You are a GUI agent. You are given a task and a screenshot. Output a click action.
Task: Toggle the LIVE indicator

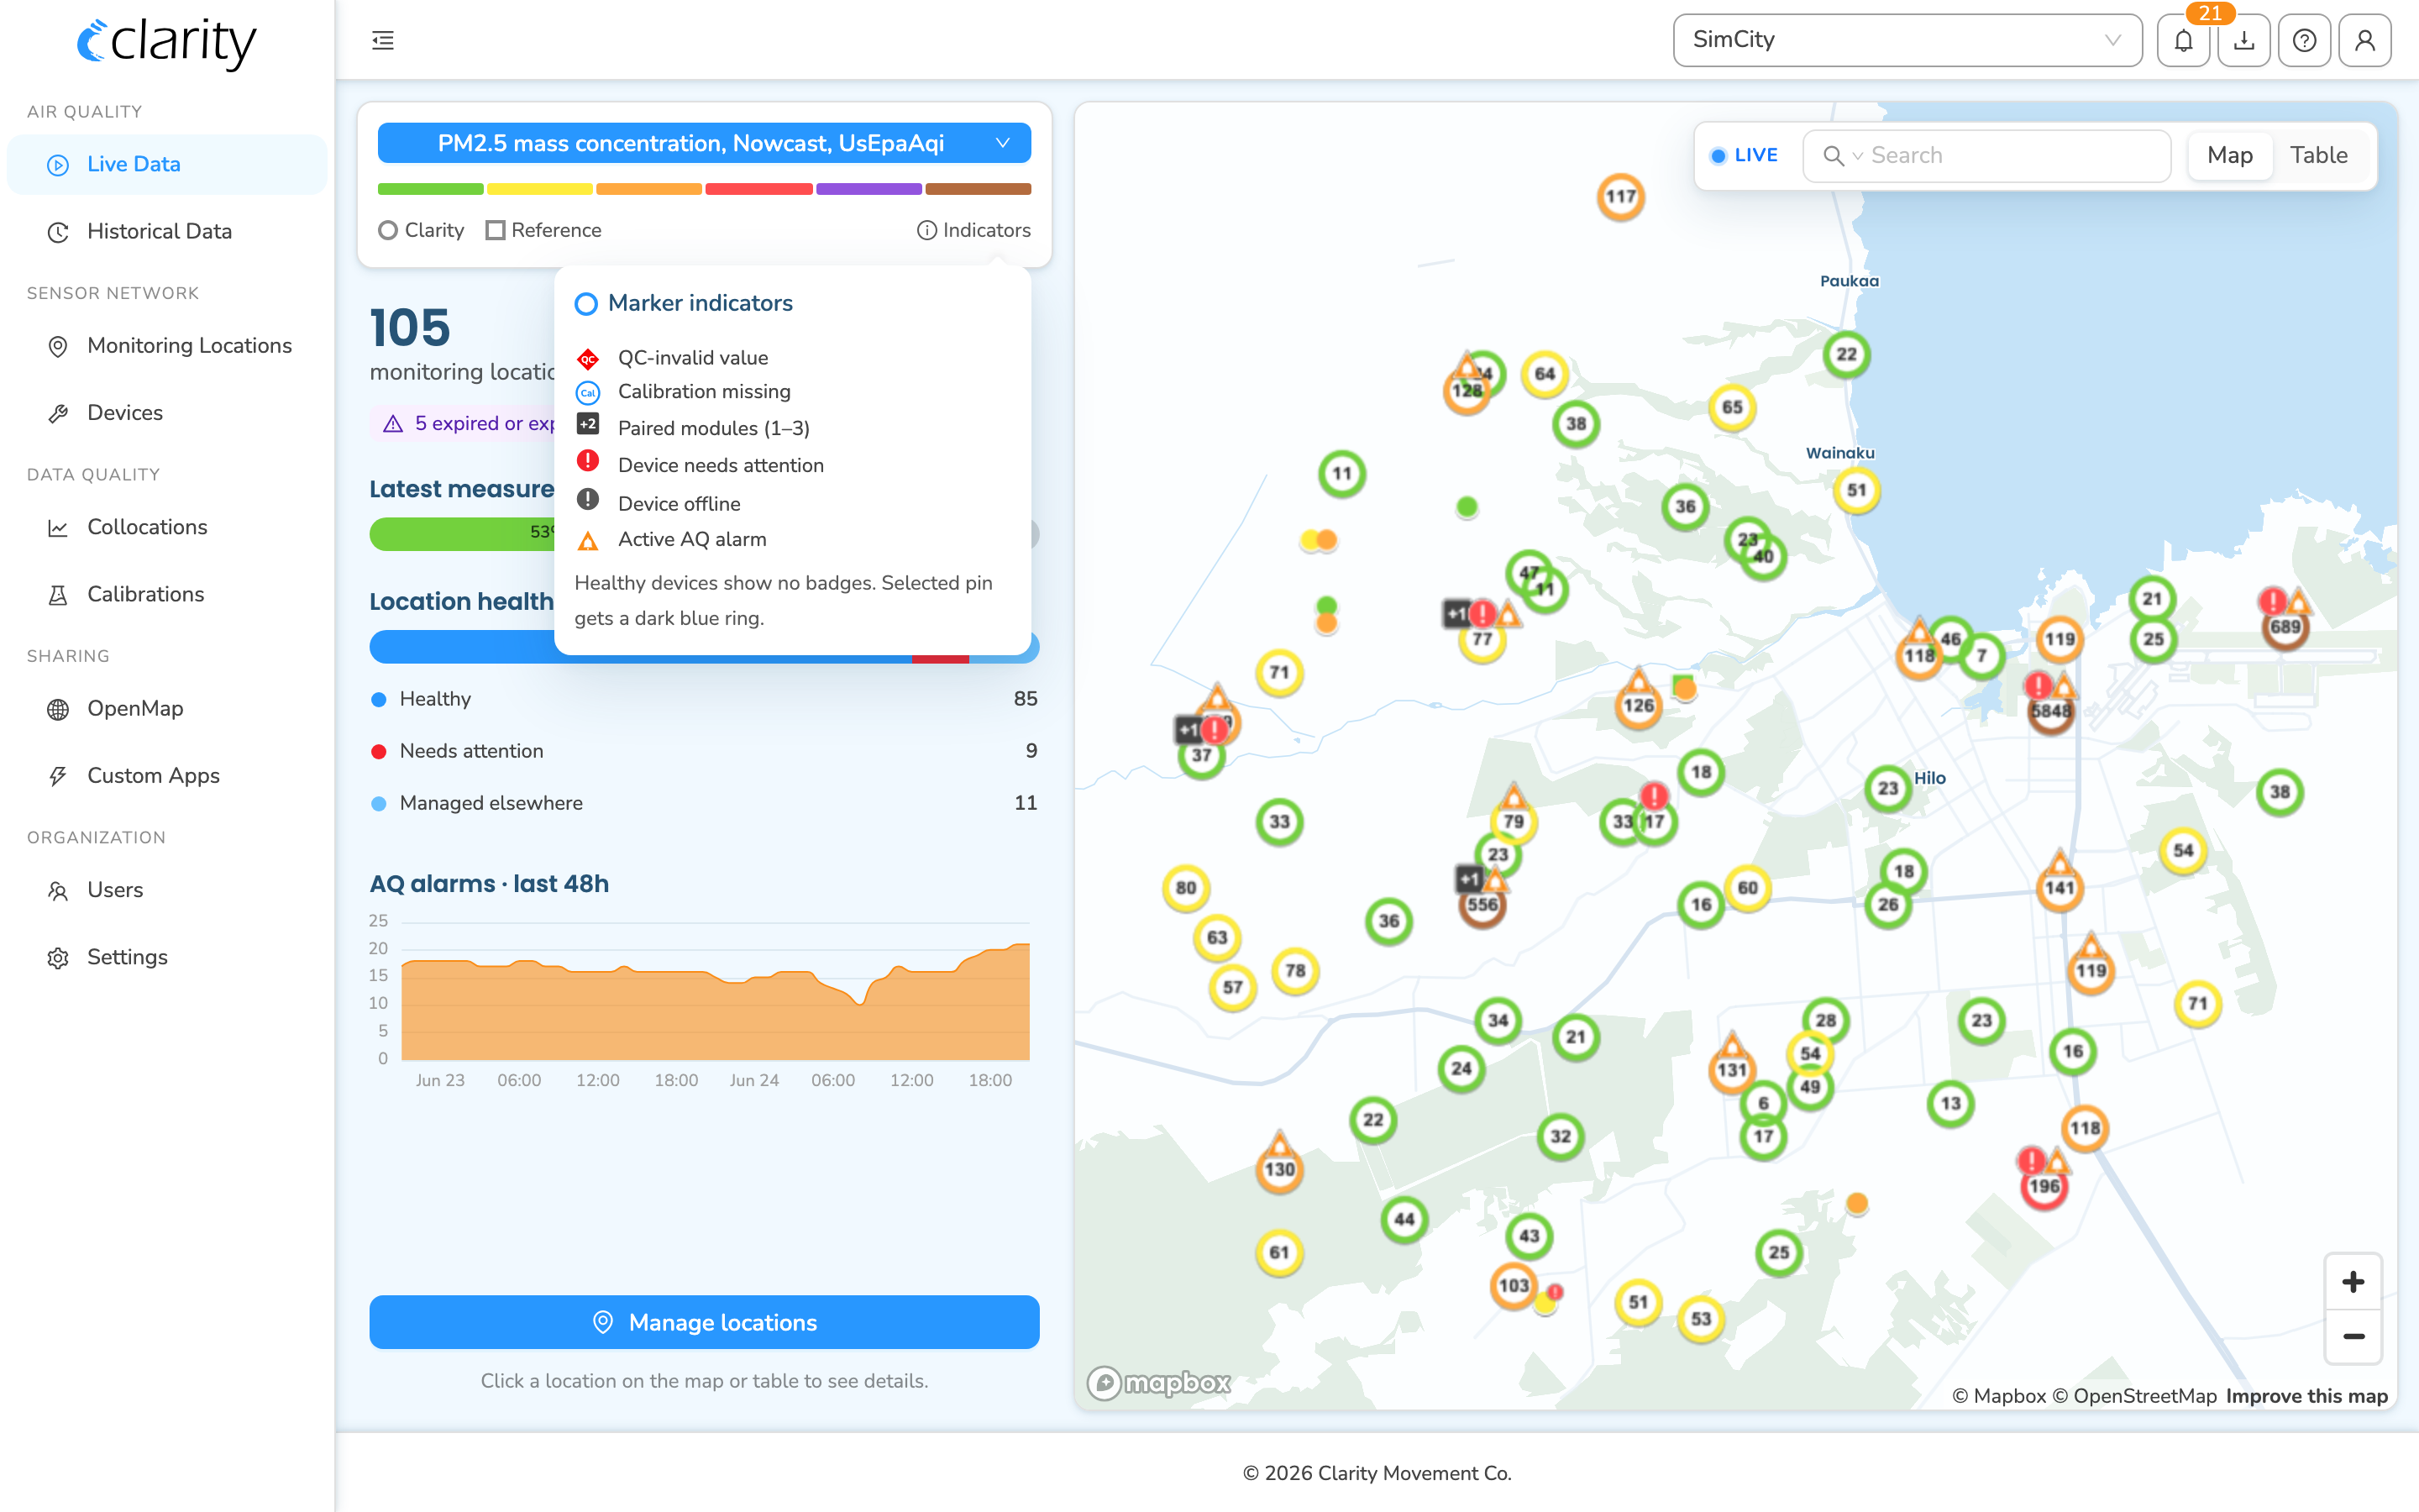[x=1745, y=156]
